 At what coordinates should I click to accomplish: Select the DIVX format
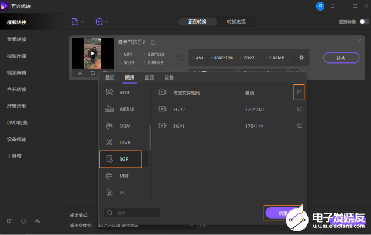click(x=124, y=143)
